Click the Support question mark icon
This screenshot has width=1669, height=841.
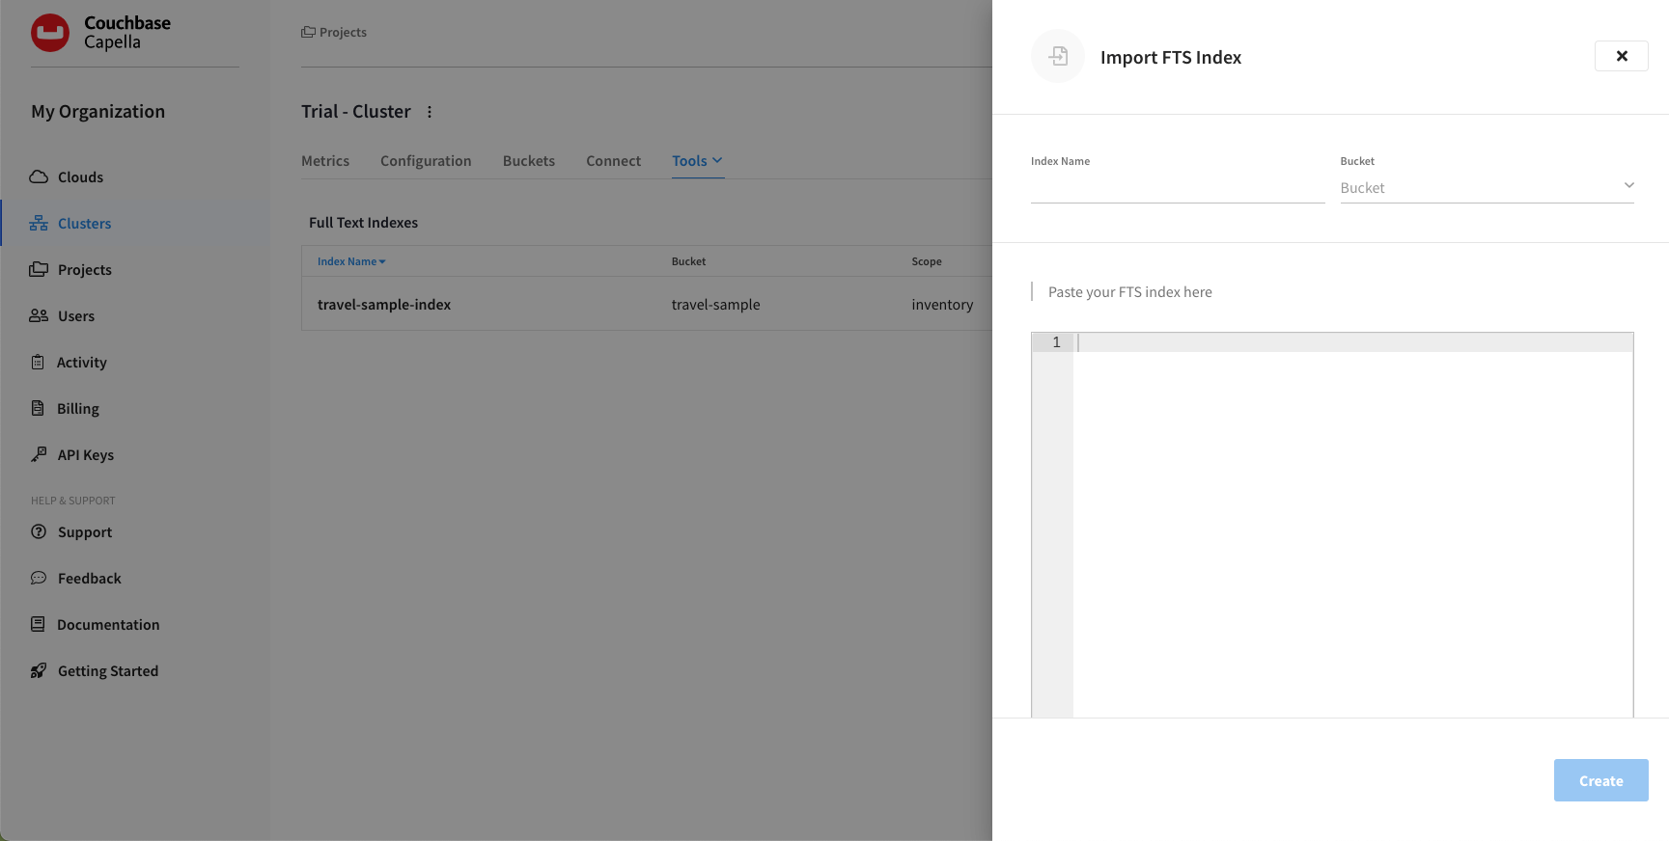tap(39, 531)
